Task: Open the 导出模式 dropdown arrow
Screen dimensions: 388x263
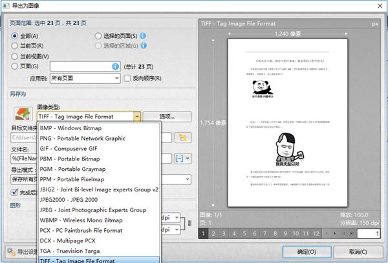Action: [x=188, y=179]
